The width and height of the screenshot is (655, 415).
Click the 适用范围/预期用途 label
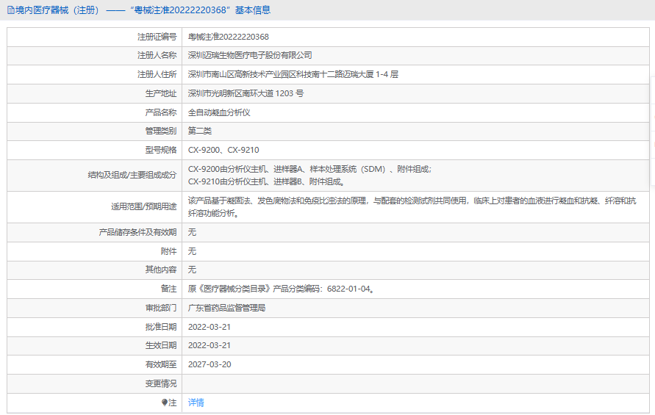143,206
